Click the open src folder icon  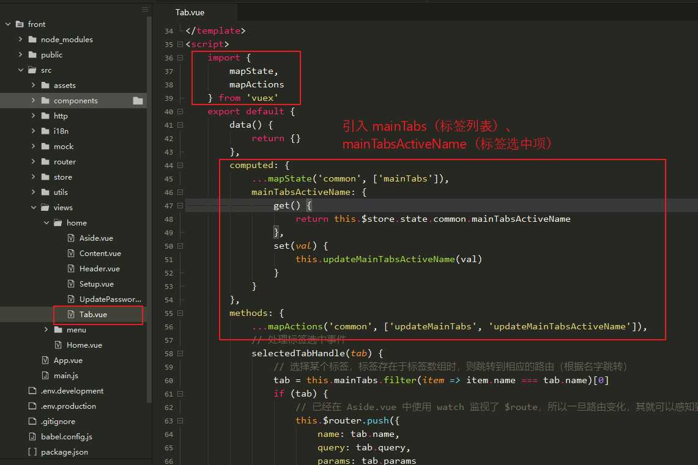(32, 70)
